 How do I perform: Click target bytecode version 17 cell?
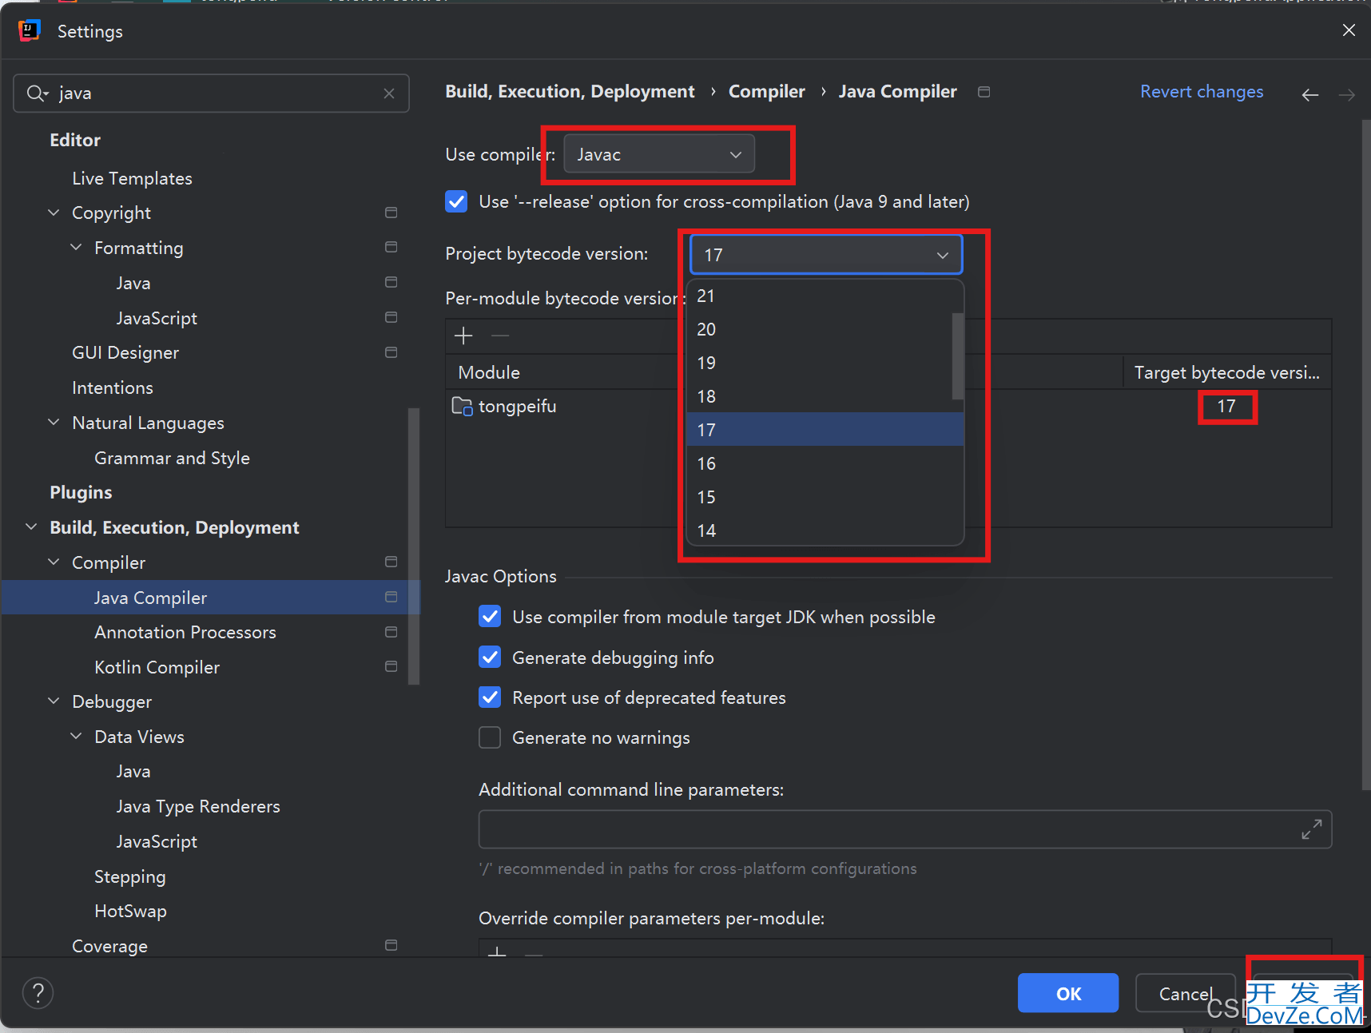tap(1226, 407)
